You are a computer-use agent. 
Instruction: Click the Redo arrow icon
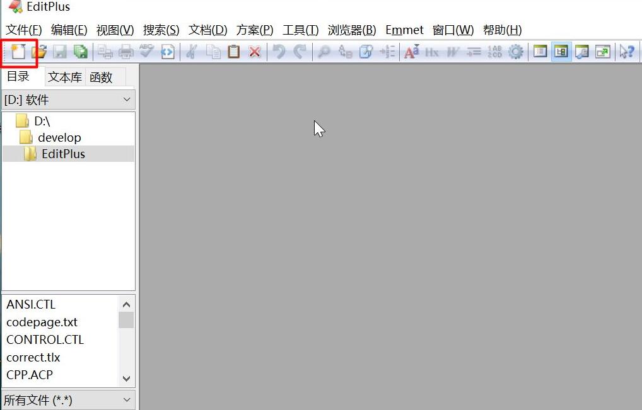pyautogui.click(x=300, y=52)
